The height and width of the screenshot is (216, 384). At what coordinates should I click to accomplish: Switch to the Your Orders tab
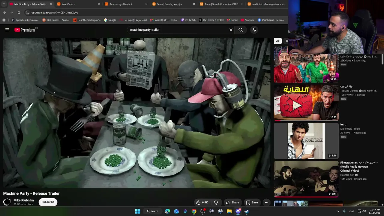[78, 4]
